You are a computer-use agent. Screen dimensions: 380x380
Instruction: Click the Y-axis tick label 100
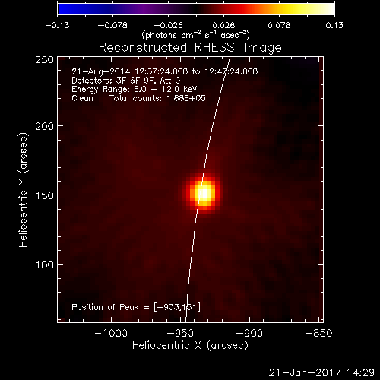45,265
